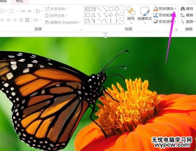Image resolution: width=196 pixels, height=151 pixels.
Task: Select the triangle shape
Action: (x=93, y=15)
